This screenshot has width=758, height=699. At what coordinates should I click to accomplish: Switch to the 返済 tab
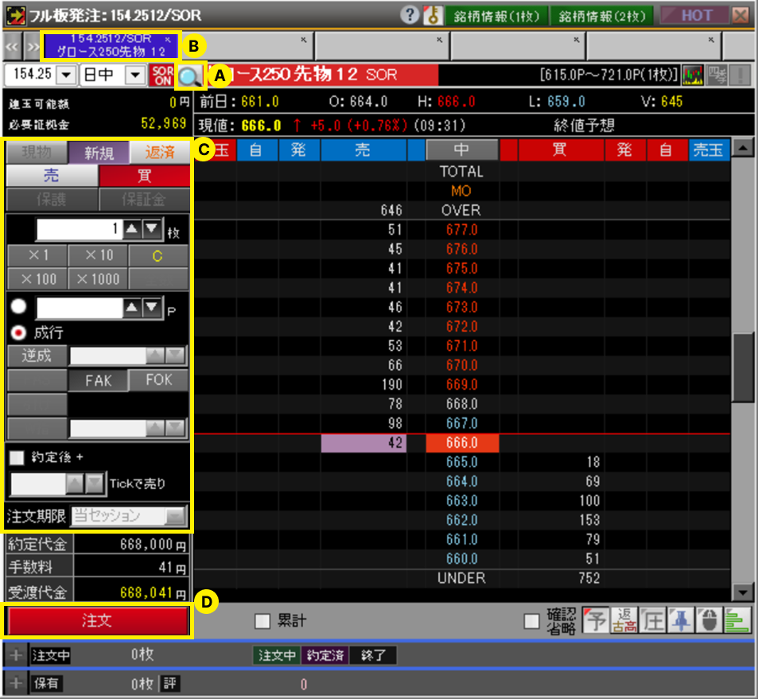pos(160,153)
